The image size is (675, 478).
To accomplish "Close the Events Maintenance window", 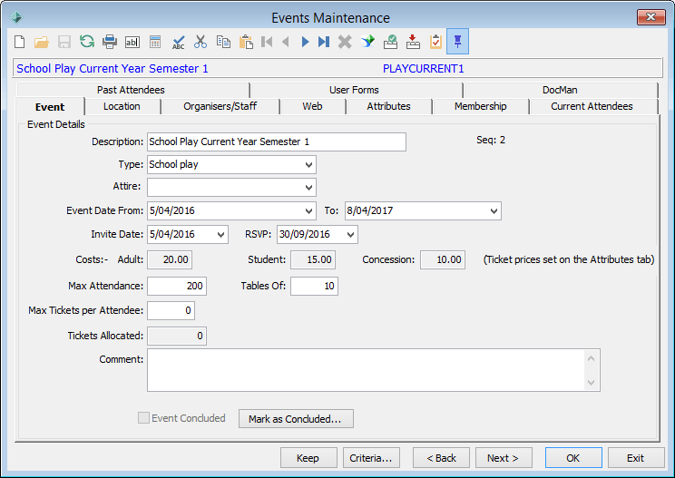I will click(x=651, y=17).
